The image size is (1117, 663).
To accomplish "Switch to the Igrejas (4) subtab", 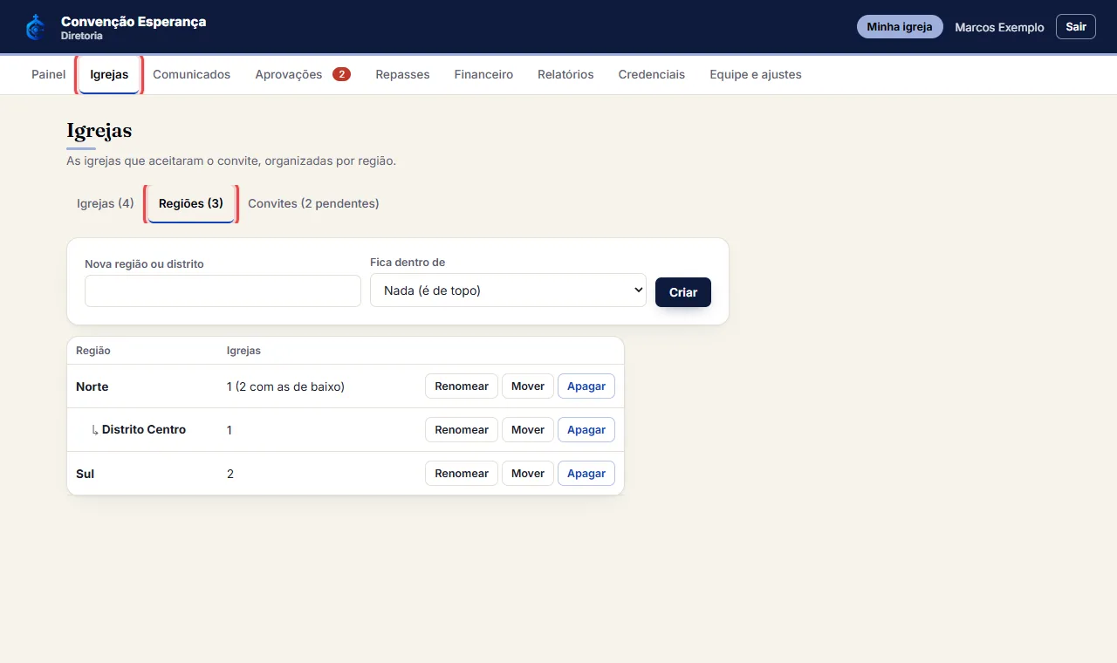I will click(106, 203).
